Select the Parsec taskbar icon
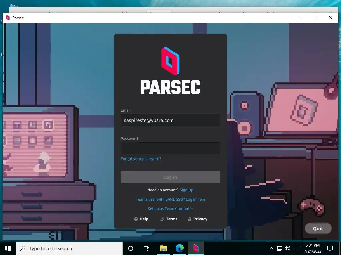This screenshot has width=341, height=255. (x=196, y=248)
